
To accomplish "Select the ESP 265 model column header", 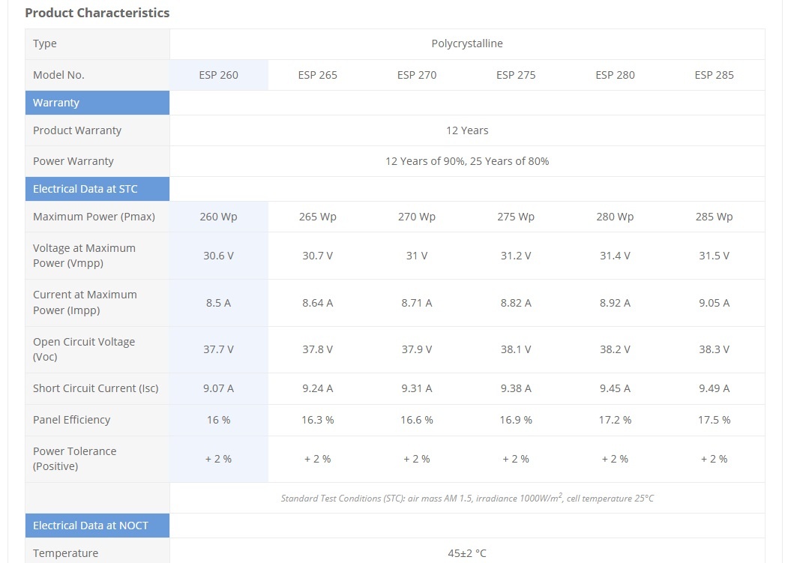I will click(317, 75).
